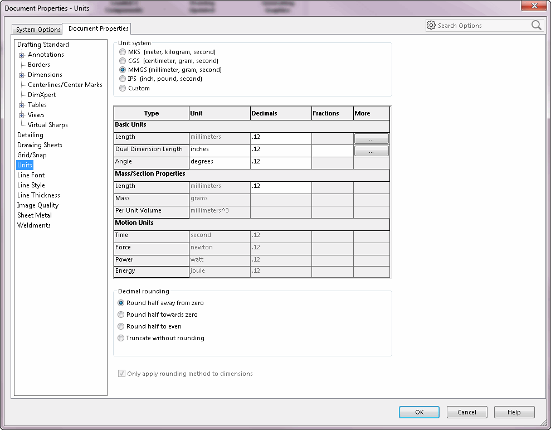
Task: Select Line Style in the tree
Action: pos(31,185)
